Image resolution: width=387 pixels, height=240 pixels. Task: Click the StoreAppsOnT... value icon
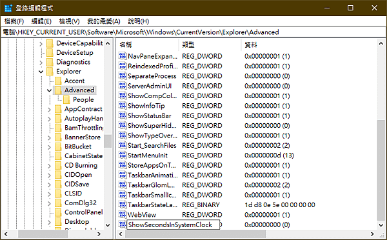pos(123,165)
